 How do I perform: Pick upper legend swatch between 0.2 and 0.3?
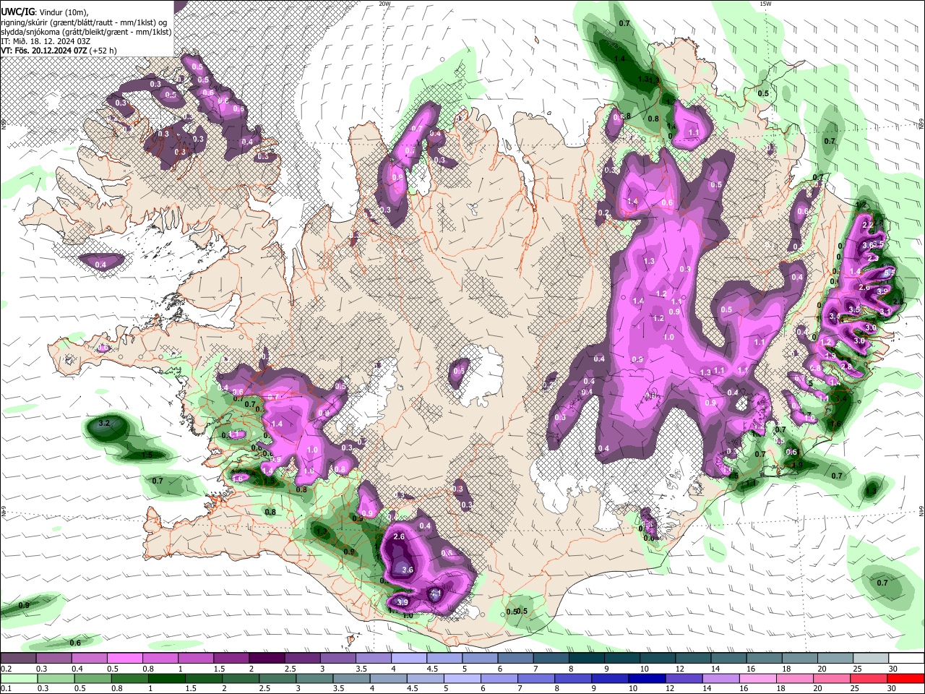(x=18, y=659)
